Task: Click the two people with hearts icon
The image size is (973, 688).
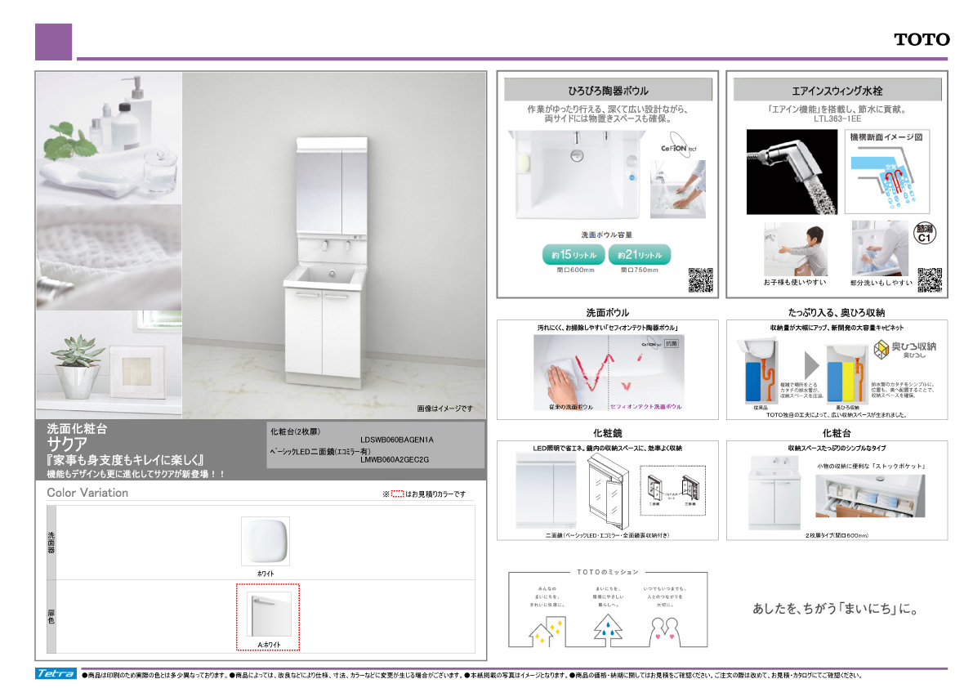Action: [x=664, y=631]
